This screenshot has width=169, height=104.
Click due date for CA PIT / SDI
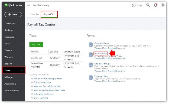point(55,58)
